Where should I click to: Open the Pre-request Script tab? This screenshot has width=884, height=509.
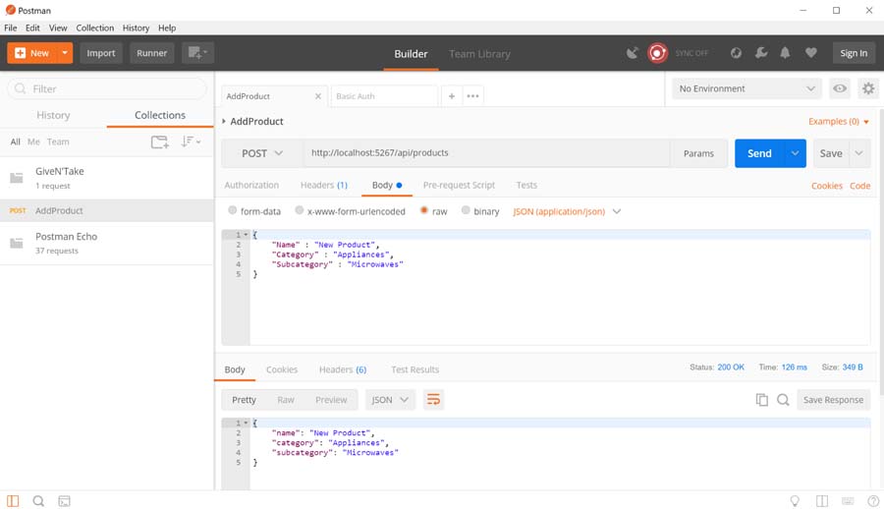459,185
